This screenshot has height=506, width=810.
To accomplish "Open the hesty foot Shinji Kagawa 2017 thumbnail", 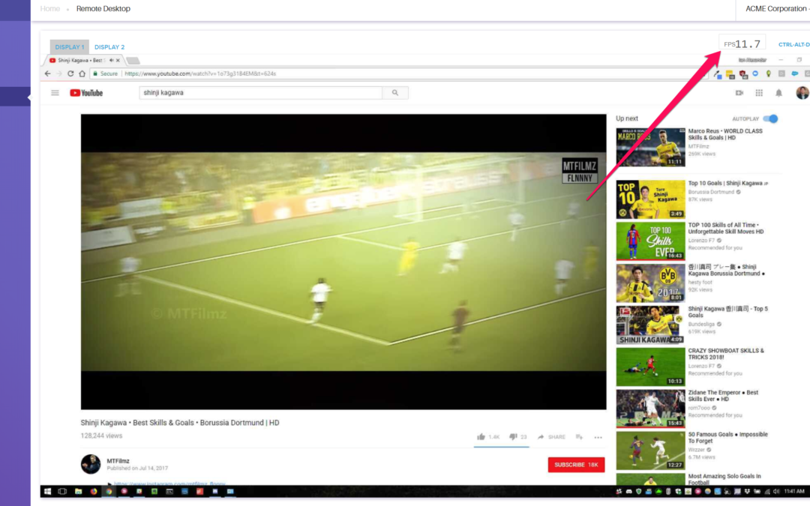I will pyautogui.click(x=650, y=283).
